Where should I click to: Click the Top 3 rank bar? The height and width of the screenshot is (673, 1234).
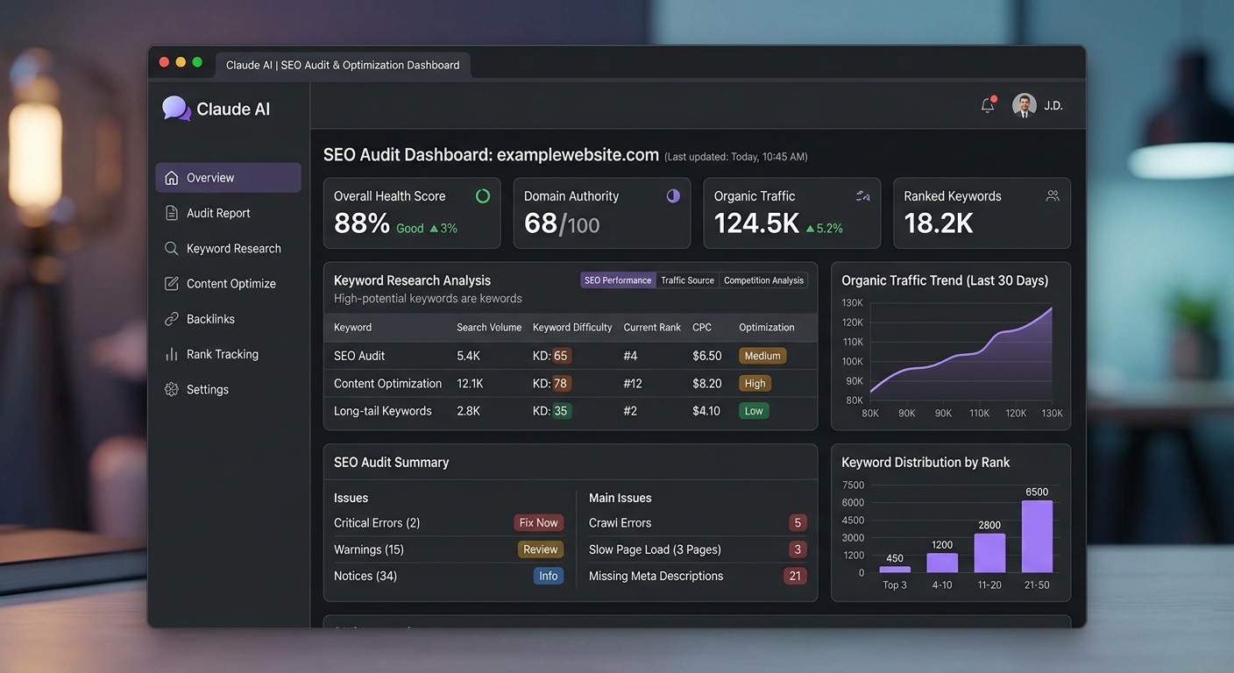tap(895, 570)
